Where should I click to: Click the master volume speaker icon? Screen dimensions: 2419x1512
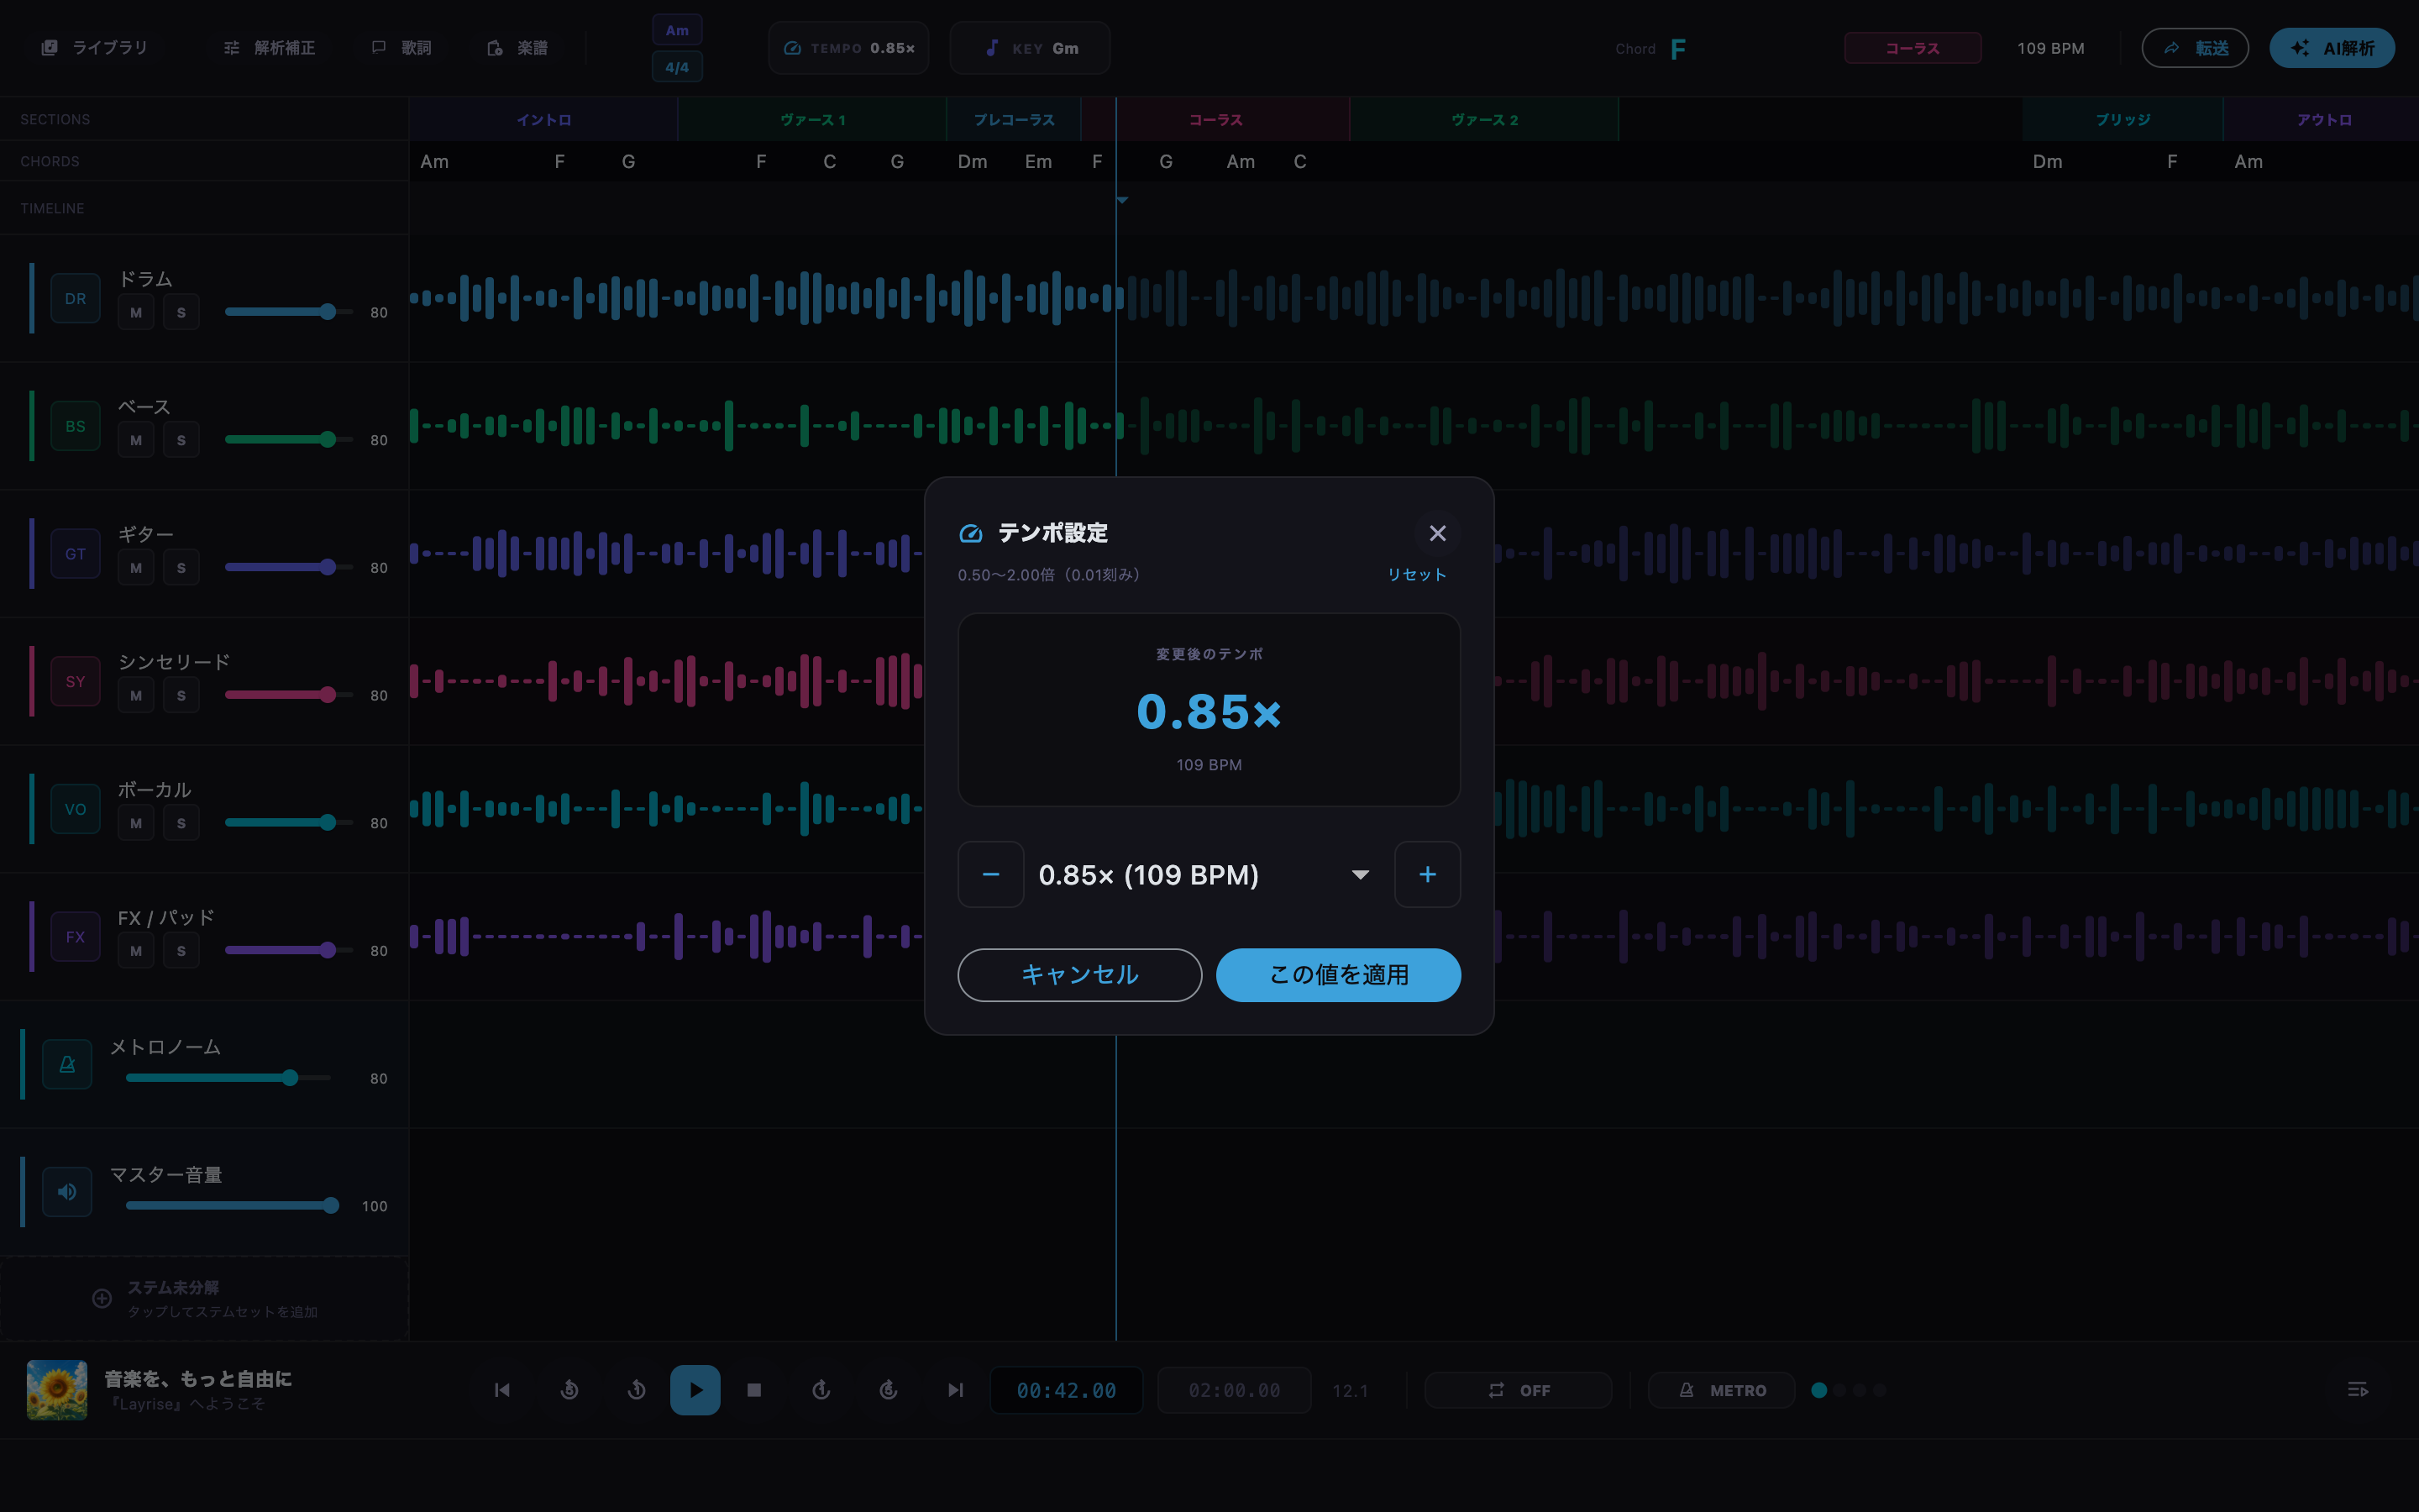pyautogui.click(x=67, y=1192)
